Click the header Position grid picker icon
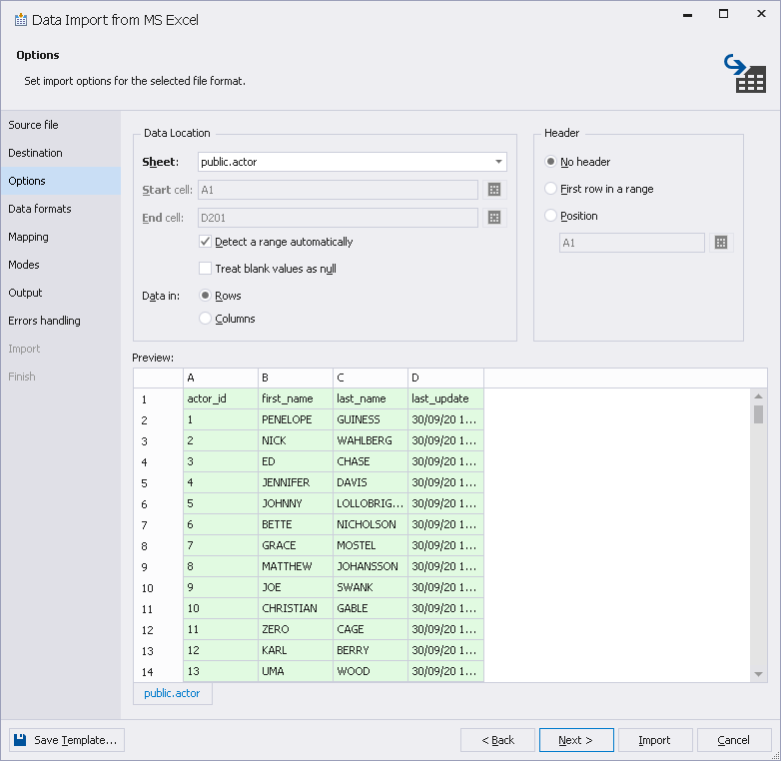The height and width of the screenshot is (761, 781). point(721,243)
